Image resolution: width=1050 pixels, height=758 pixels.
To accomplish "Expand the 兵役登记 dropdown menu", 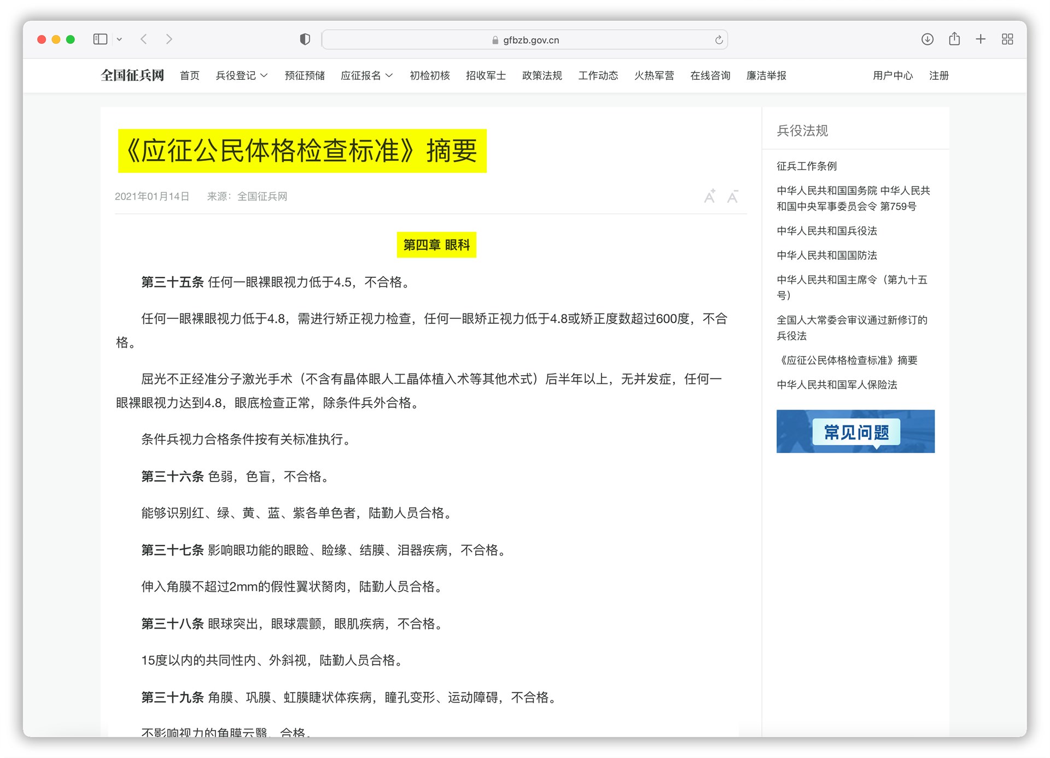I will click(242, 75).
